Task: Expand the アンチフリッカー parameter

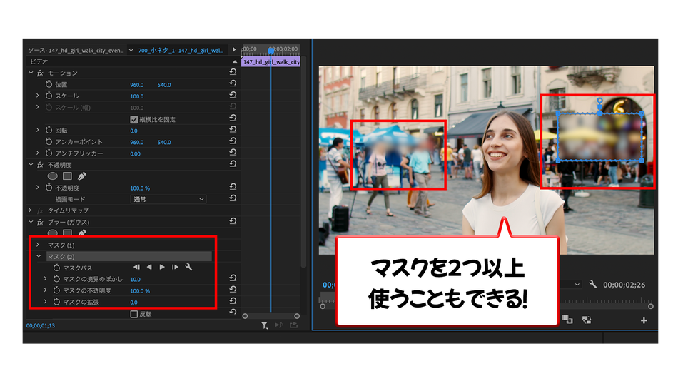Action: (x=38, y=153)
